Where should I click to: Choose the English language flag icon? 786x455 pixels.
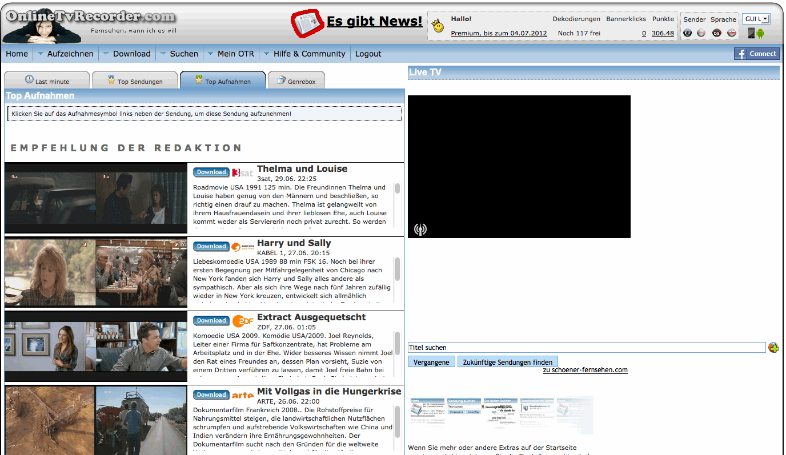pos(732,33)
